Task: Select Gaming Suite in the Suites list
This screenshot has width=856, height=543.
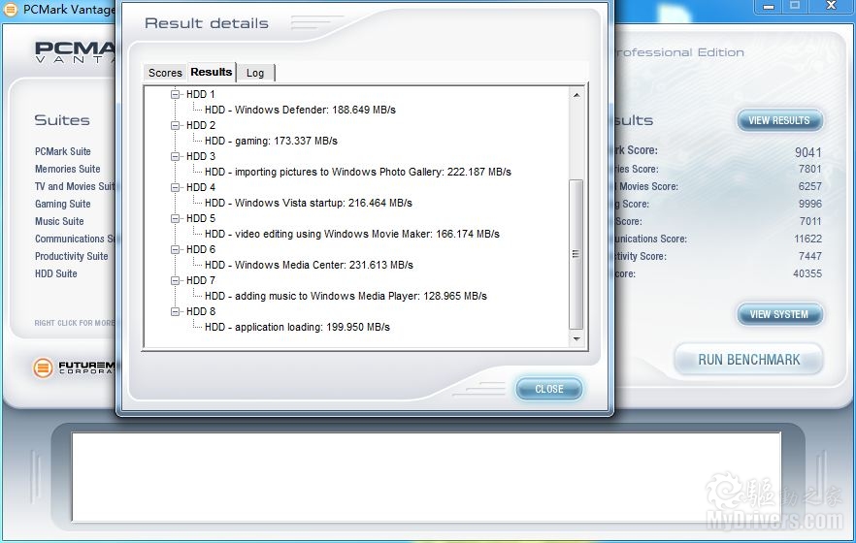Action: click(63, 204)
